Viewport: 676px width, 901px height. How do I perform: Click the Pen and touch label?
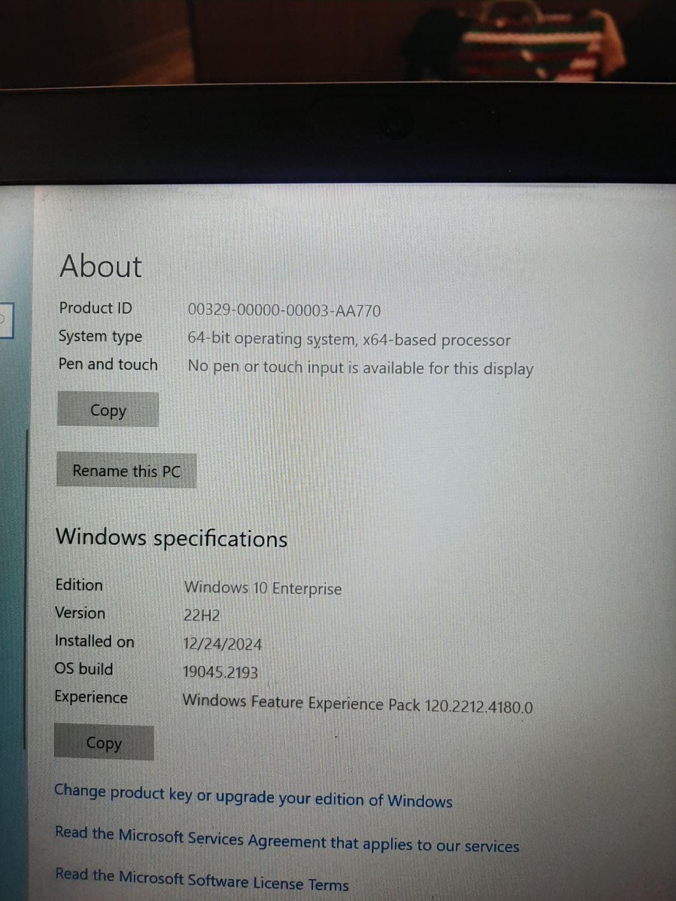coord(108,365)
